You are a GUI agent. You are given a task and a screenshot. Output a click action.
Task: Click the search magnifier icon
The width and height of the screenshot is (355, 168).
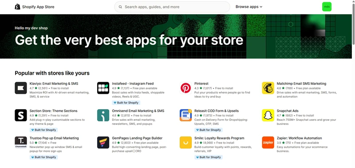tap(120, 7)
